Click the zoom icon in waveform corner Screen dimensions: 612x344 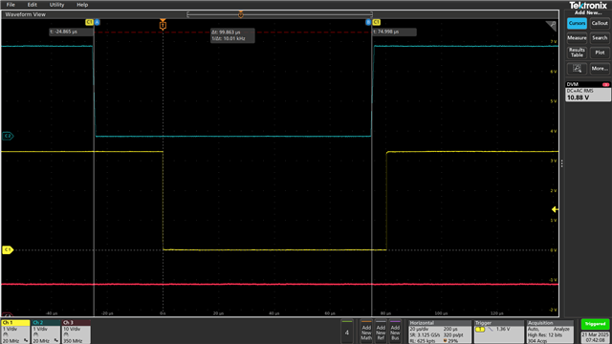(551, 26)
